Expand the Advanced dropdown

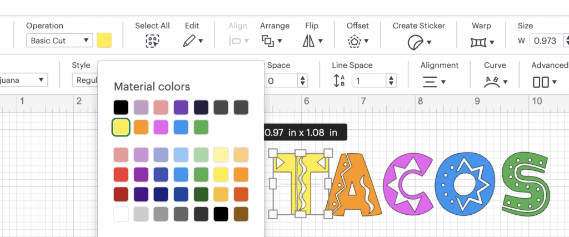pos(545,82)
